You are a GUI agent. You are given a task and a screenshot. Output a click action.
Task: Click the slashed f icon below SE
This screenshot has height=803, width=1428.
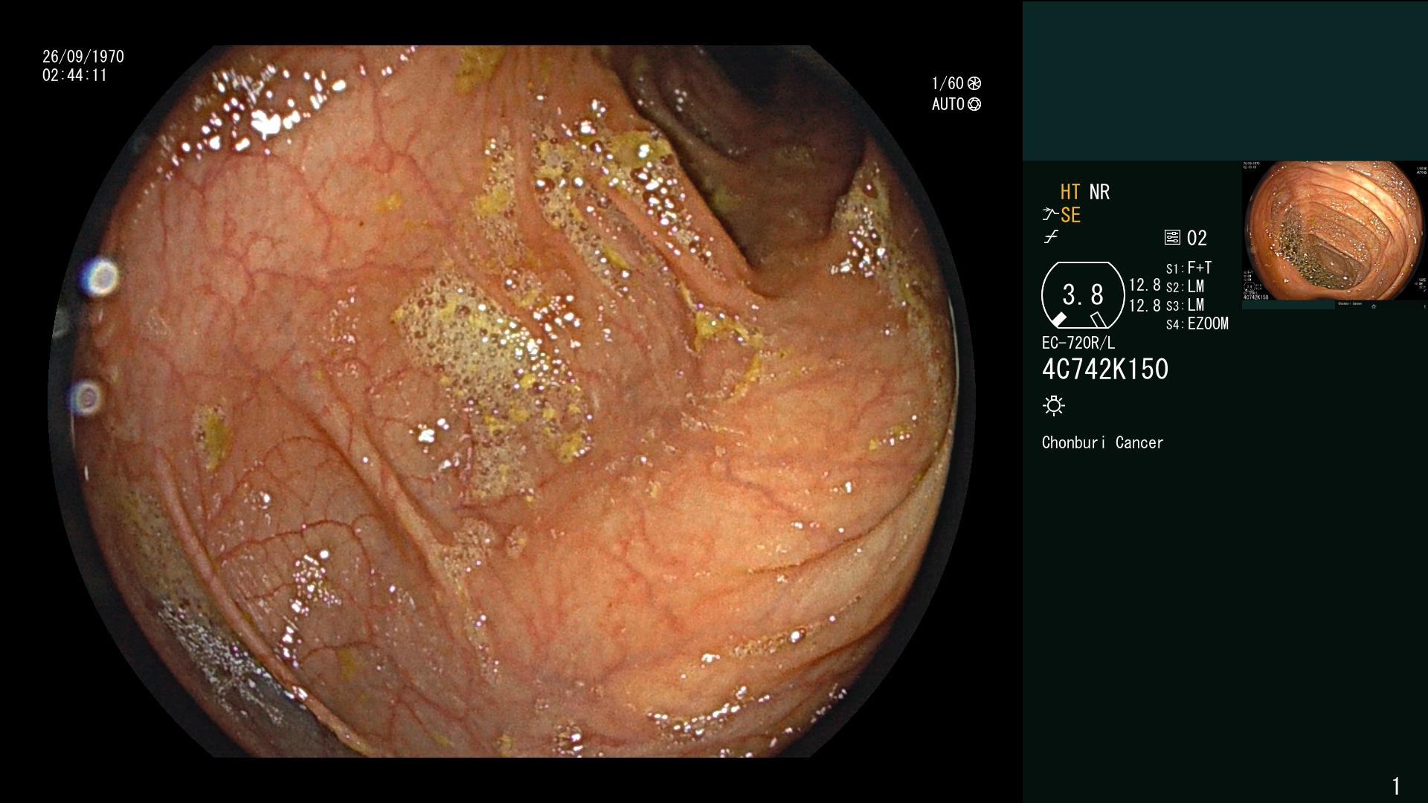(1051, 237)
